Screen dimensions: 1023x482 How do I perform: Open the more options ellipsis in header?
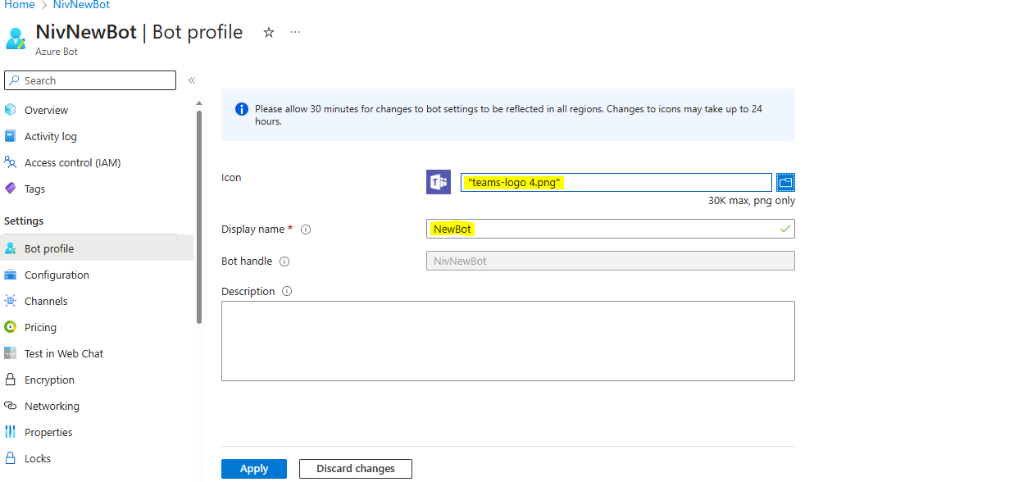(x=295, y=32)
